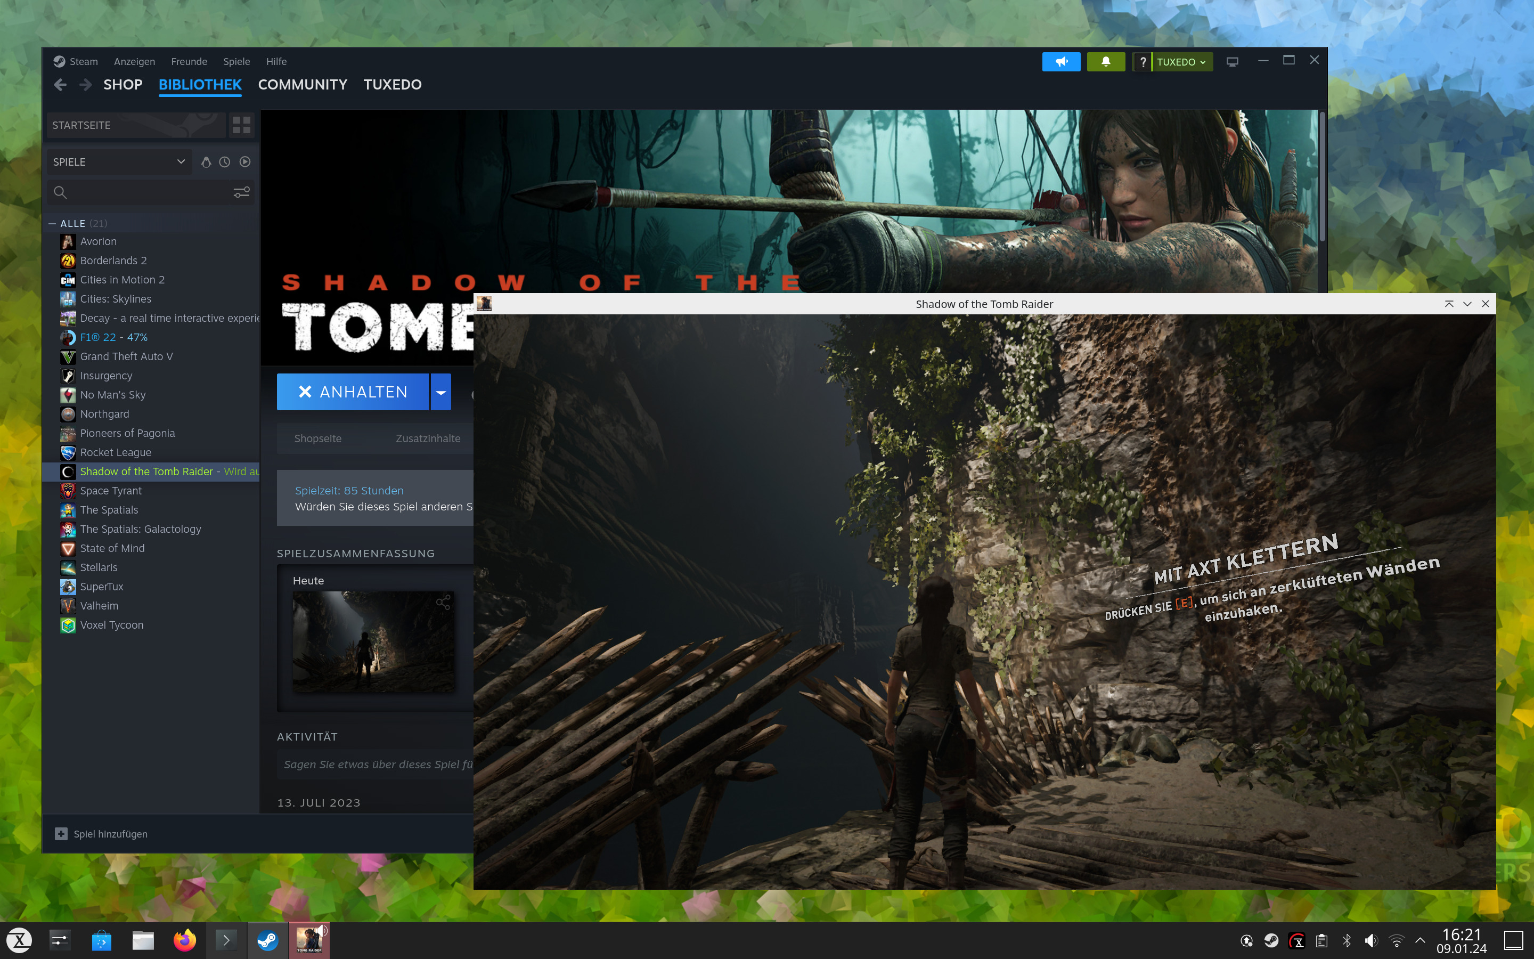1534x959 pixels.
Task: Click the announcements megaphone icon
Action: coord(1063,61)
